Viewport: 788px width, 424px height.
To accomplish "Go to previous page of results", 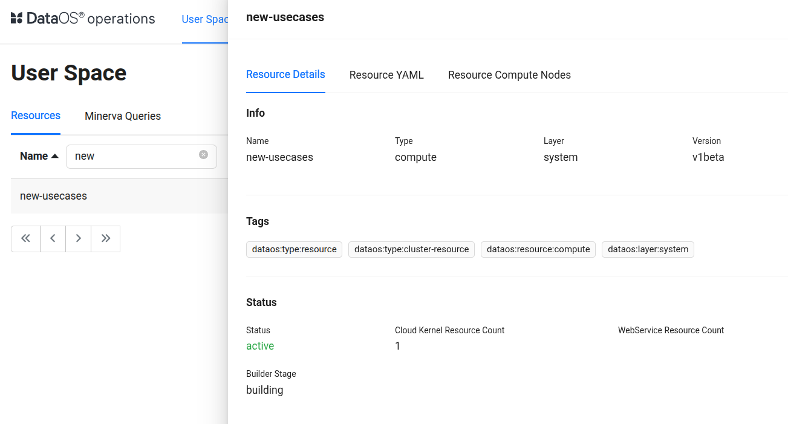I will [x=53, y=238].
